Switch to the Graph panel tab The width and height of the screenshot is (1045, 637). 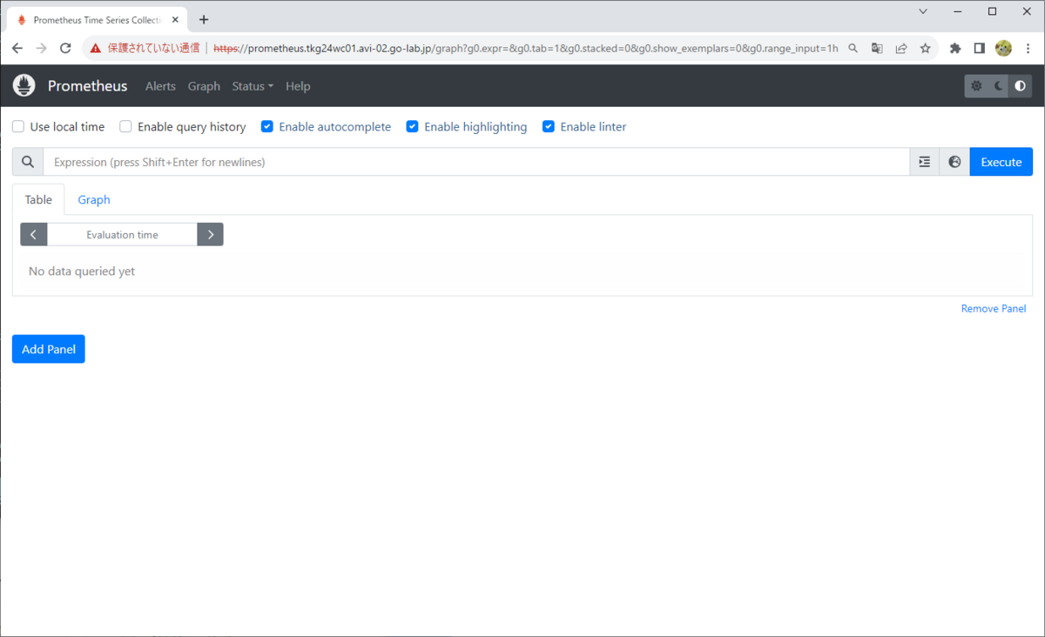pyautogui.click(x=94, y=199)
